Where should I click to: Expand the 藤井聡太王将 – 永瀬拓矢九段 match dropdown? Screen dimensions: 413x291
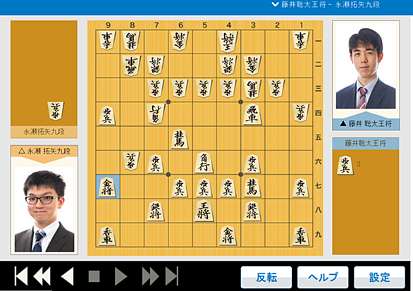tap(326, 5)
